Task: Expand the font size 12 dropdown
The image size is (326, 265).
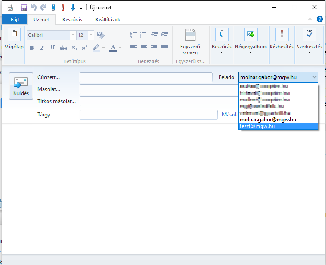Action: [91, 35]
